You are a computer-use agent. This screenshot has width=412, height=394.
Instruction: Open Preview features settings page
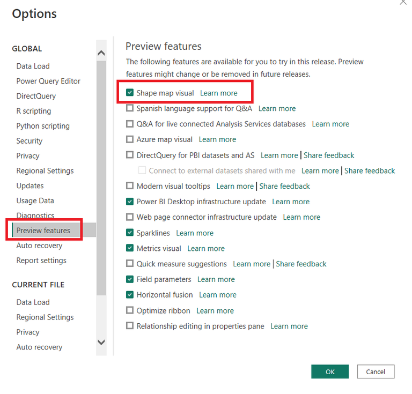[x=43, y=231]
